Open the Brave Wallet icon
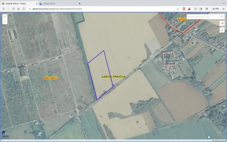 coord(207,9)
